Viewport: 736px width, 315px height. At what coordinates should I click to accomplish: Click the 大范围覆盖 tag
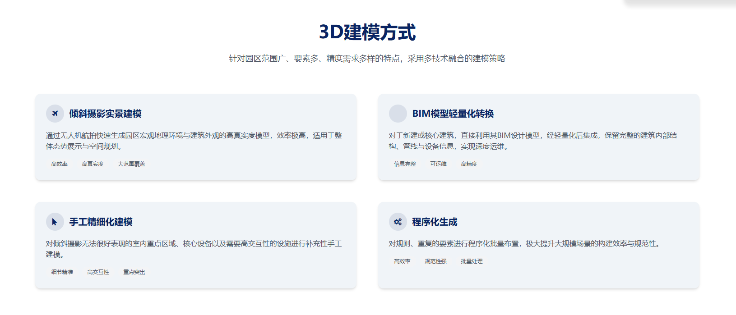(132, 164)
